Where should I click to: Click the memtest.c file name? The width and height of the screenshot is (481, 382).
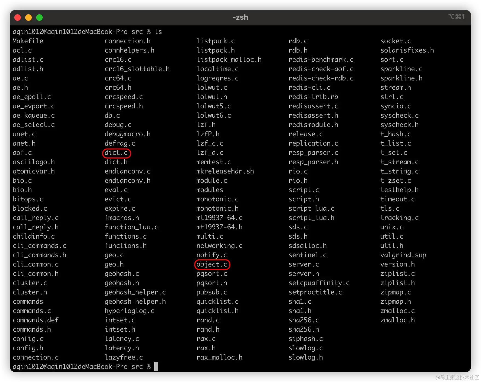pyautogui.click(x=214, y=162)
